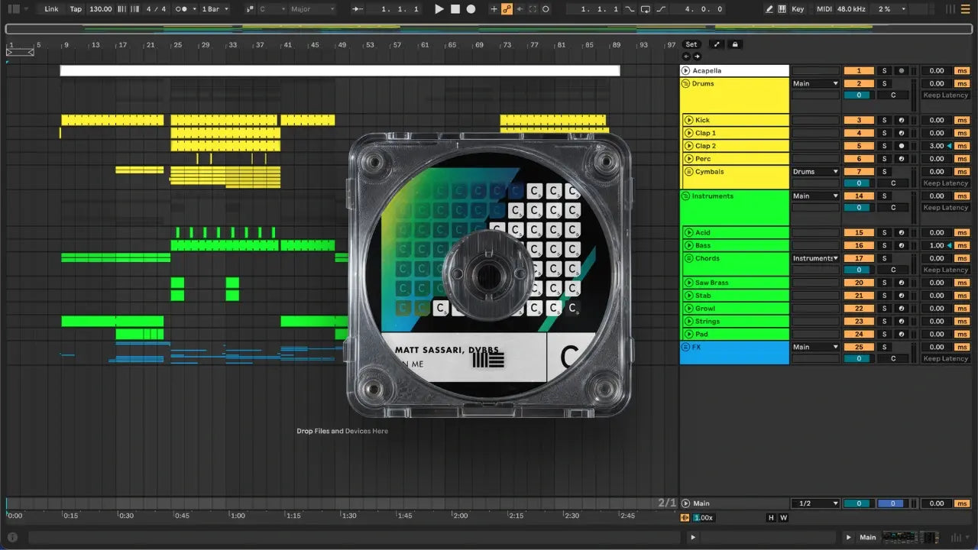Click the Arrangement Record button
This screenshot has height=550, width=978.
click(x=471, y=9)
